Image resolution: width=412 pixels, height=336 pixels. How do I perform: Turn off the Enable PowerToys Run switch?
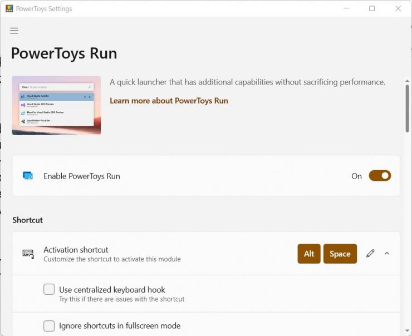coord(380,176)
